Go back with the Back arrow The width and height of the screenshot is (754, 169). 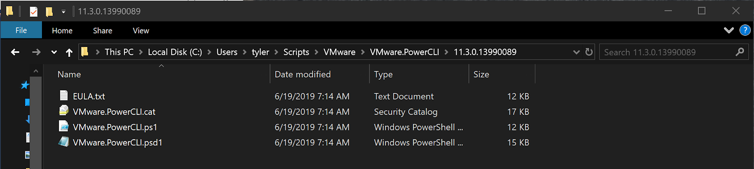pyautogui.click(x=15, y=52)
